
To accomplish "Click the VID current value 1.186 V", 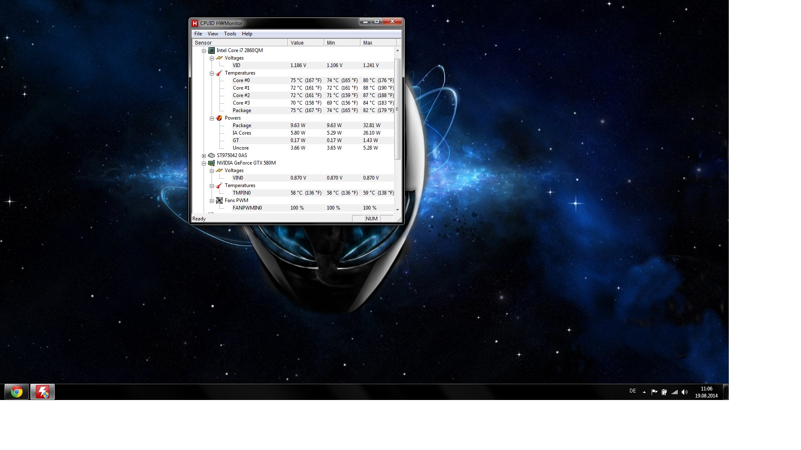I will point(298,65).
